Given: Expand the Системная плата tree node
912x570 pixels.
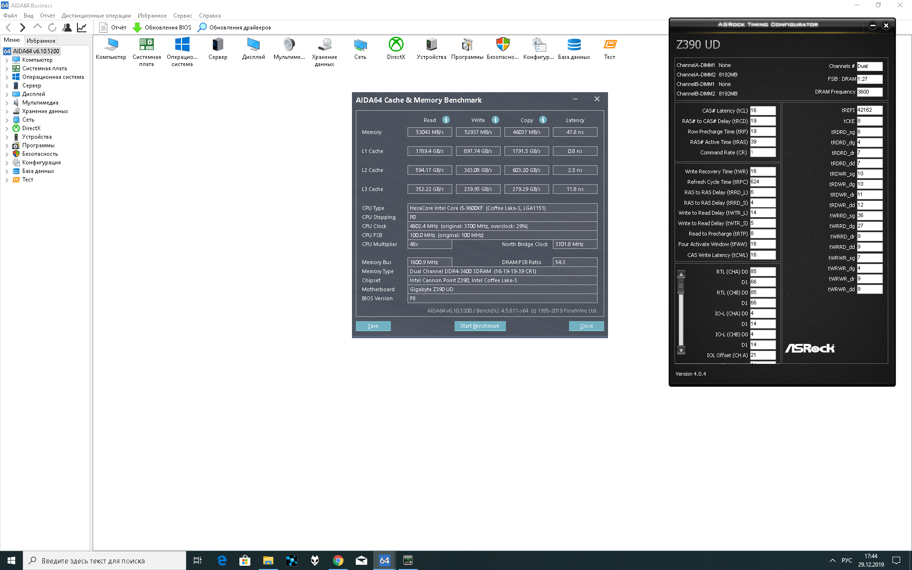Looking at the screenshot, I should [7, 68].
